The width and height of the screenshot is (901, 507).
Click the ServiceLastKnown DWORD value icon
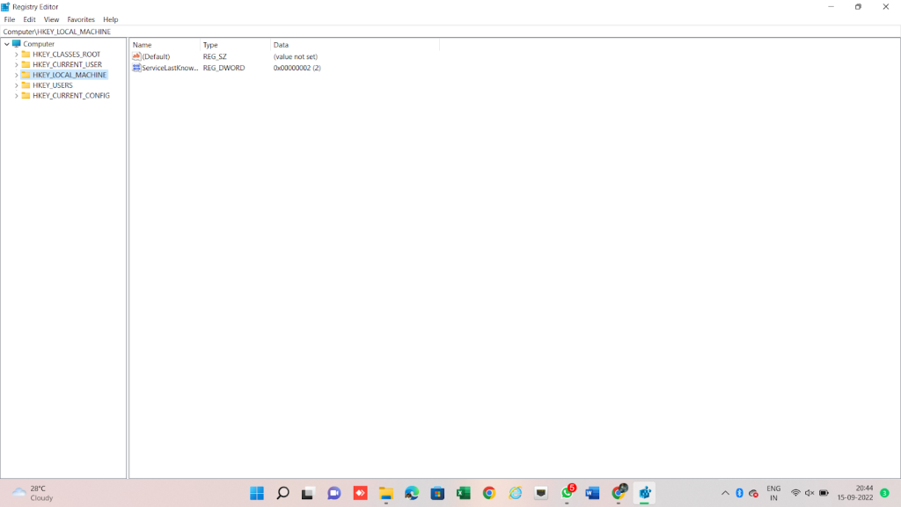click(x=136, y=68)
